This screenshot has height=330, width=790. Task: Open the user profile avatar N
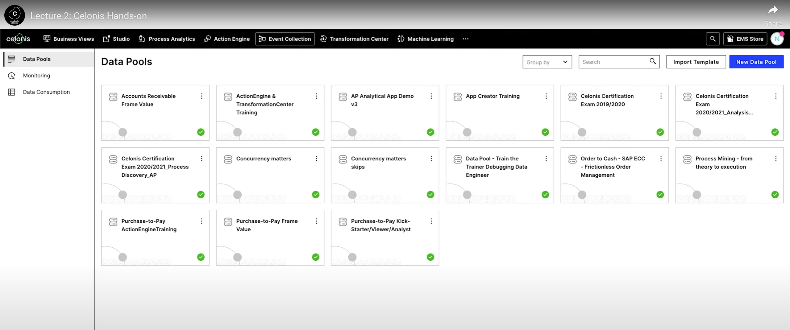[x=777, y=39]
